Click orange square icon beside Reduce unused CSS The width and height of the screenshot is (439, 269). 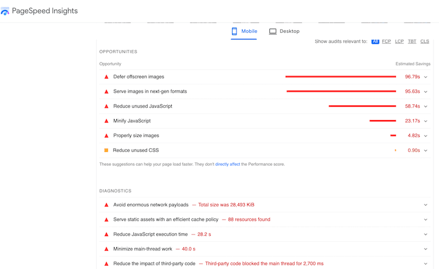(106, 150)
